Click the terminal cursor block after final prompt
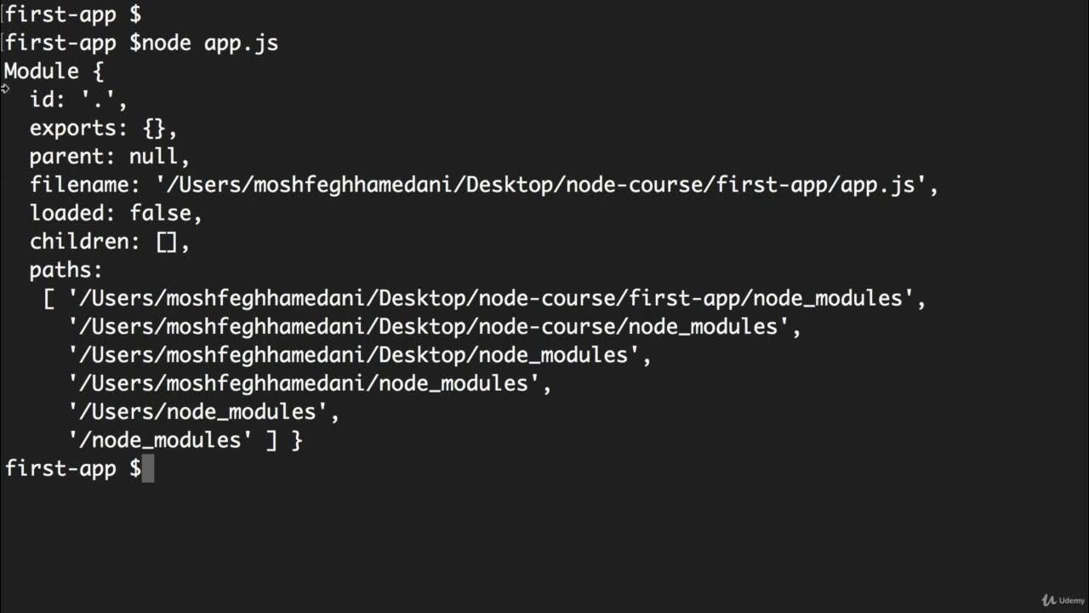 tap(148, 468)
